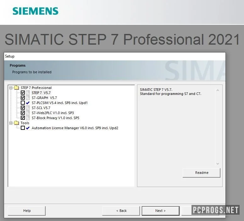This screenshot has width=244, height=221.
Task: Select S7-PLCSIM V5.4 incl. SP8 incl. Upd1
Action: pyautogui.click(x=60, y=103)
